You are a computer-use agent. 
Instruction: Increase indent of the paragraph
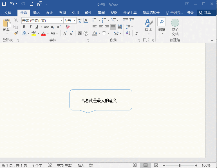[132, 20]
